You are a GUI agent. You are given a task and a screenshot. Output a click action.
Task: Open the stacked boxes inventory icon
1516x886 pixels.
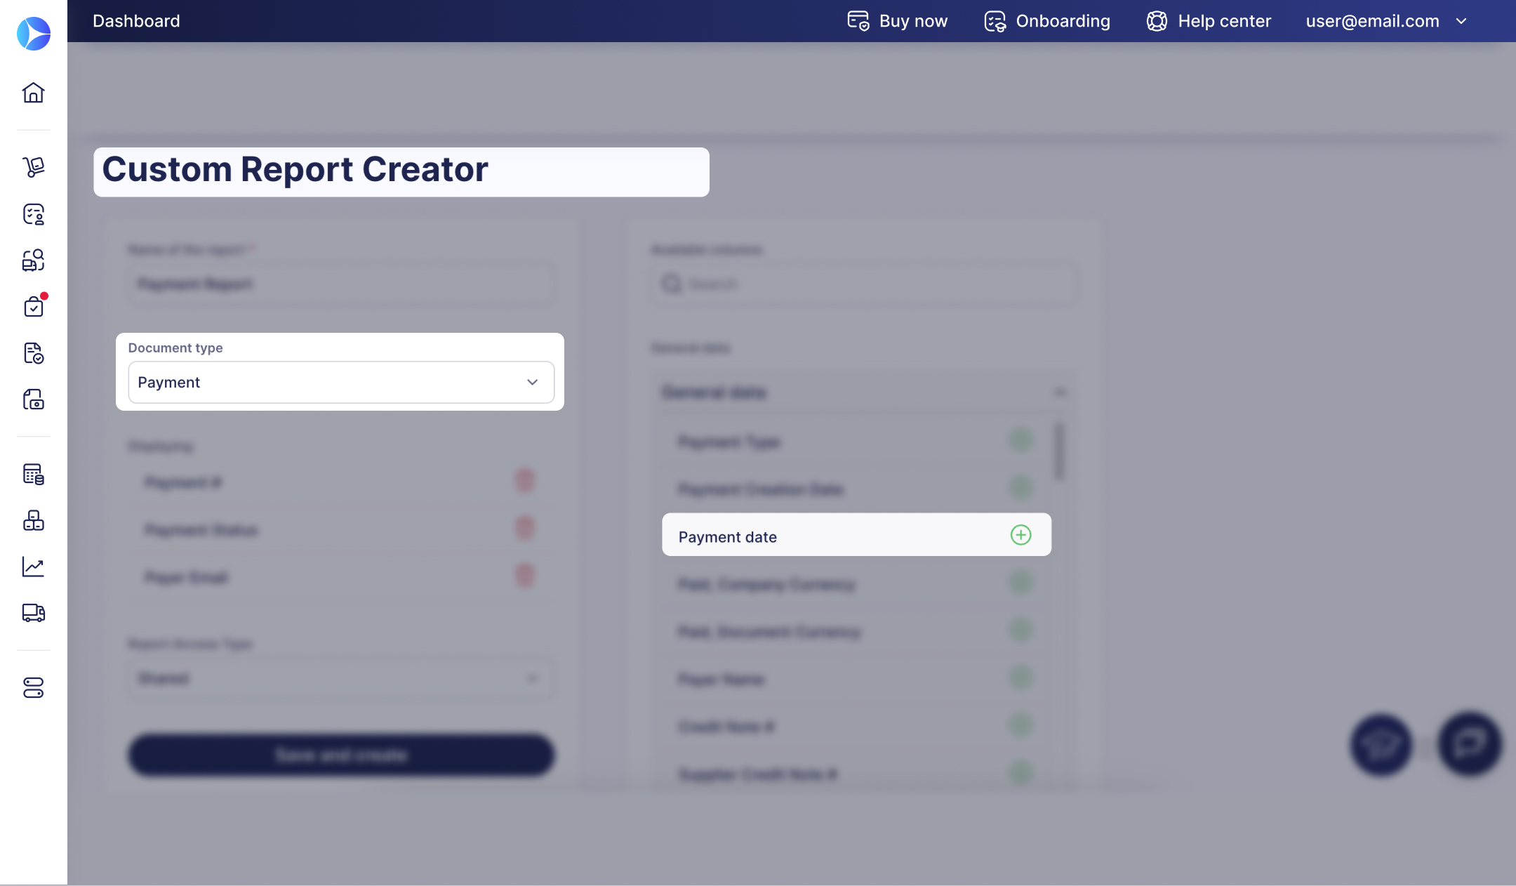[x=33, y=520]
